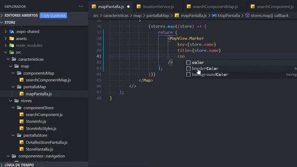Expand the assets folder chevron
The width and height of the screenshot is (297, 167).
point(6,39)
